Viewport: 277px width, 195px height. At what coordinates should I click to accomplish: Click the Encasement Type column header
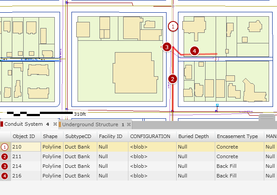(x=237, y=136)
